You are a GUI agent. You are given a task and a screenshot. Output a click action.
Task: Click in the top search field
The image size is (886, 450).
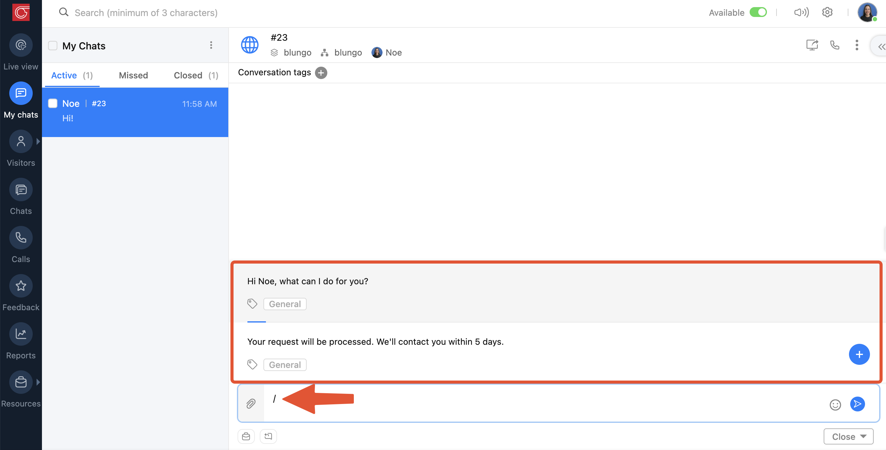click(146, 13)
